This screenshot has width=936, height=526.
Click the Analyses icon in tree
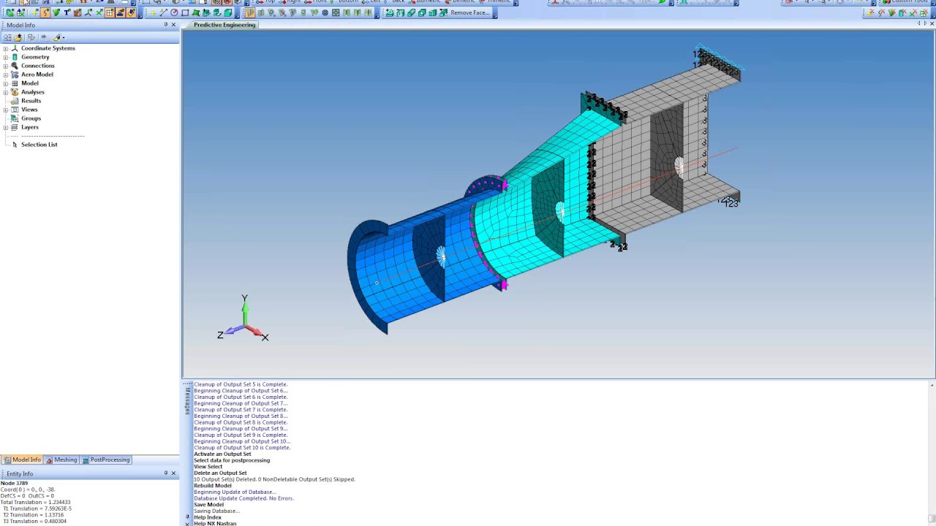click(15, 92)
